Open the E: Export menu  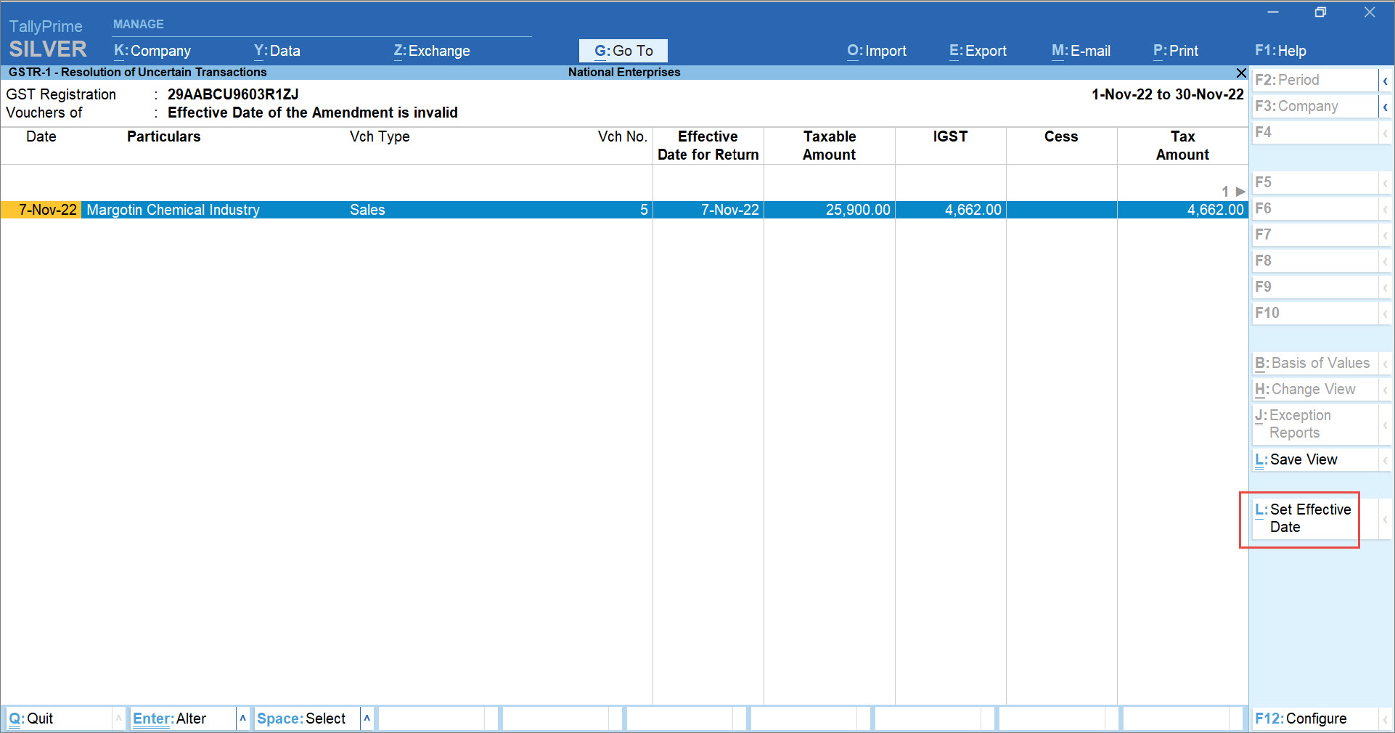[x=978, y=51]
